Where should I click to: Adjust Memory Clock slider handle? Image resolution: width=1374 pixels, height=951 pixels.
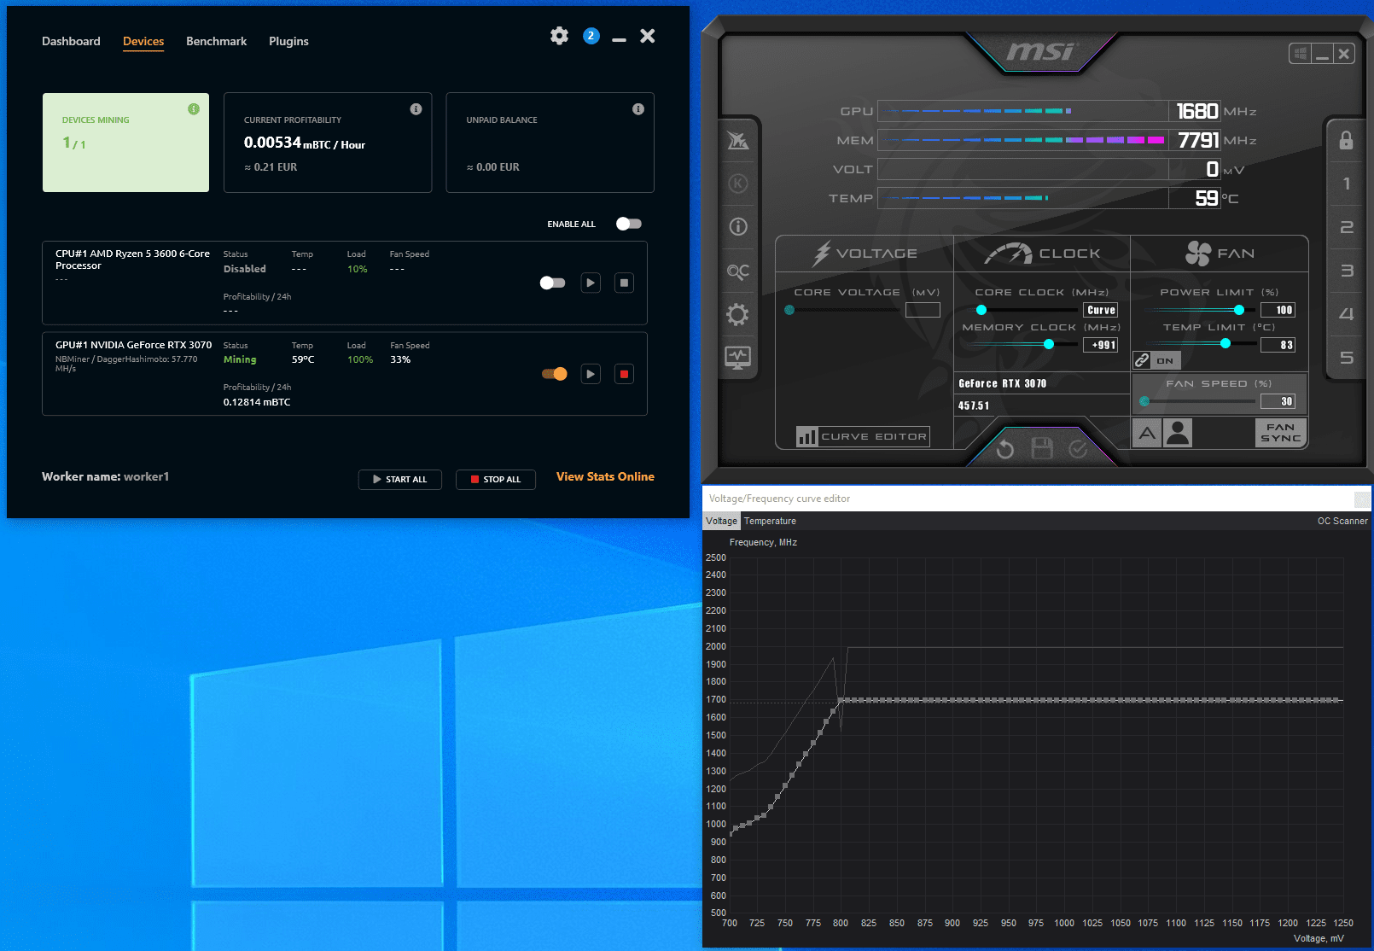click(x=1049, y=344)
